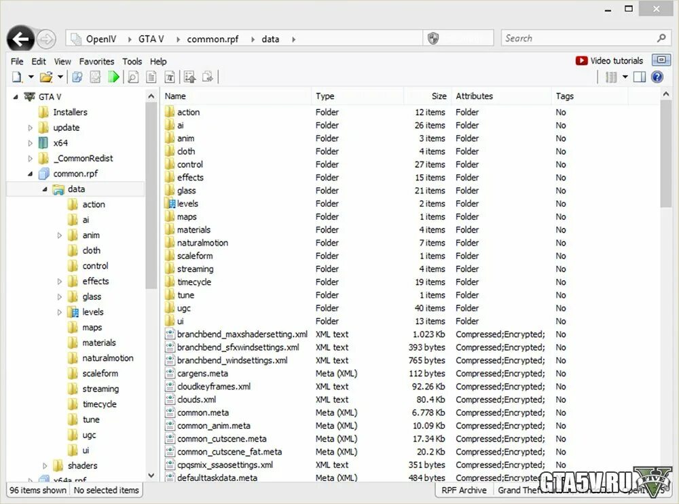Click the New file toolbar icon
Screen dimensions: 679x504
tap(17, 77)
